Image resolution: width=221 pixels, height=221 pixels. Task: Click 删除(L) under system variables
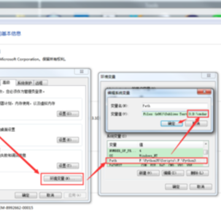[x=198, y=173]
